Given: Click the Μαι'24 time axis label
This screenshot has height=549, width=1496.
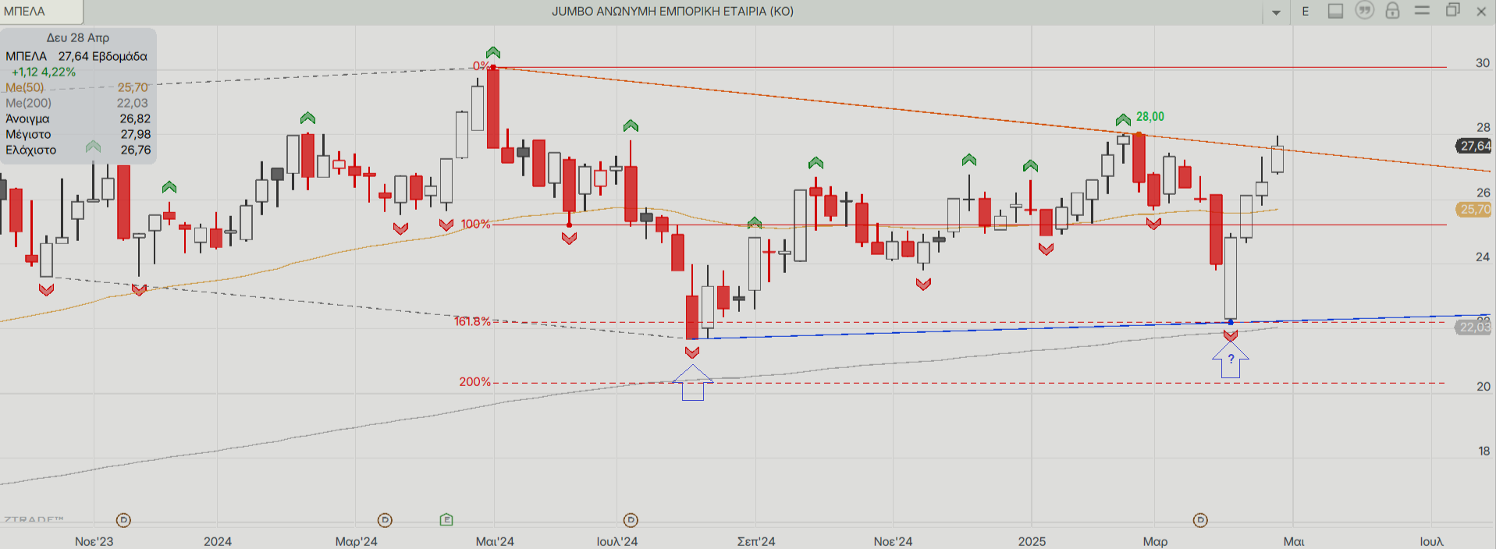Looking at the screenshot, I should (x=495, y=541).
